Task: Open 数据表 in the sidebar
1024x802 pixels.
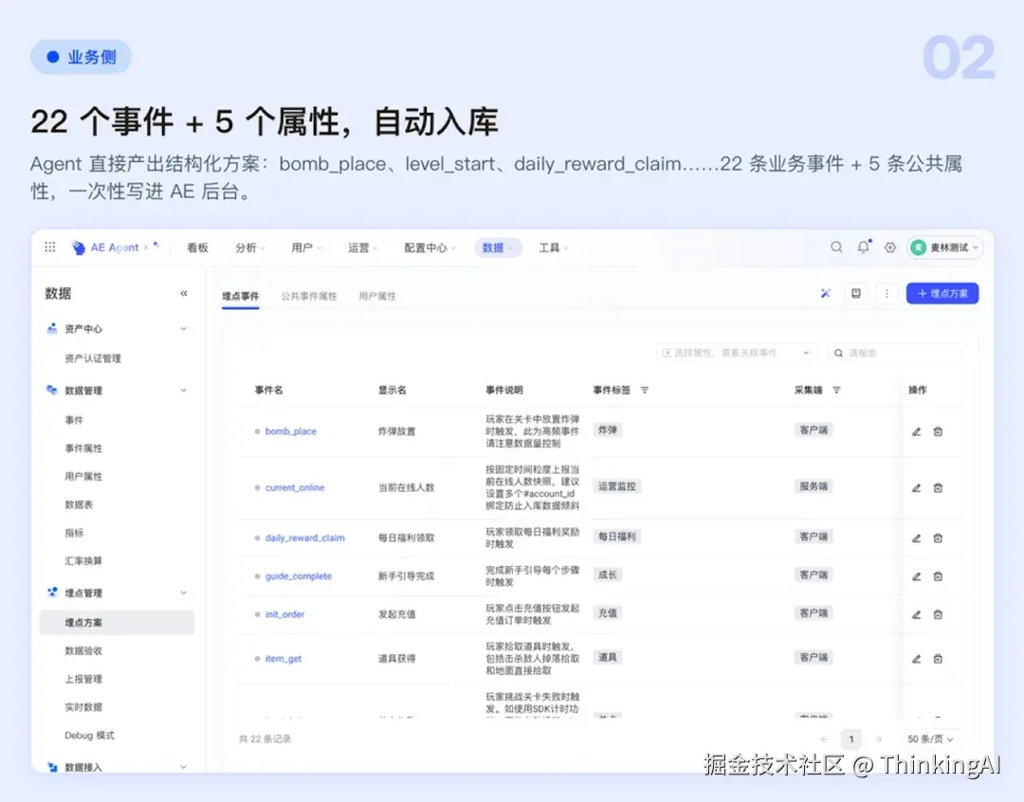Action: [x=79, y=505]
